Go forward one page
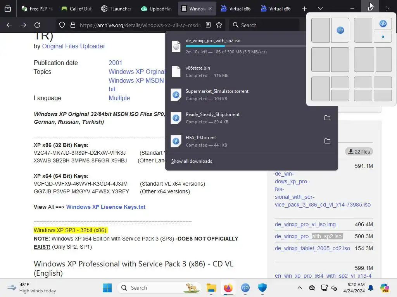Image resolution: width=397 pixels, height=297 pixels. click(23, 25)
